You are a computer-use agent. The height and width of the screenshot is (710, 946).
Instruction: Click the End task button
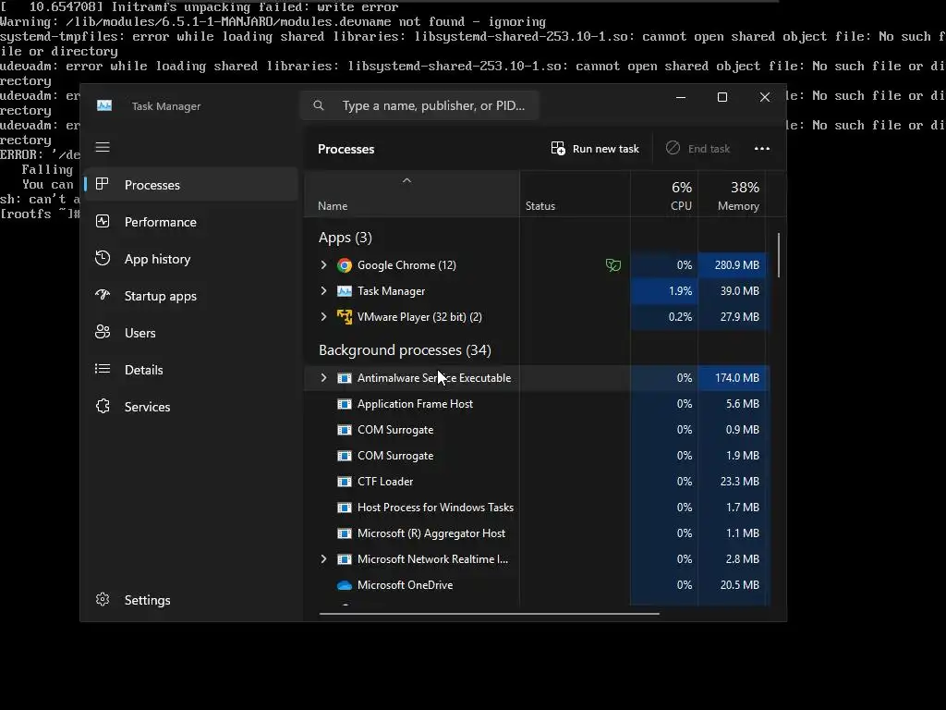click(698, 149)
